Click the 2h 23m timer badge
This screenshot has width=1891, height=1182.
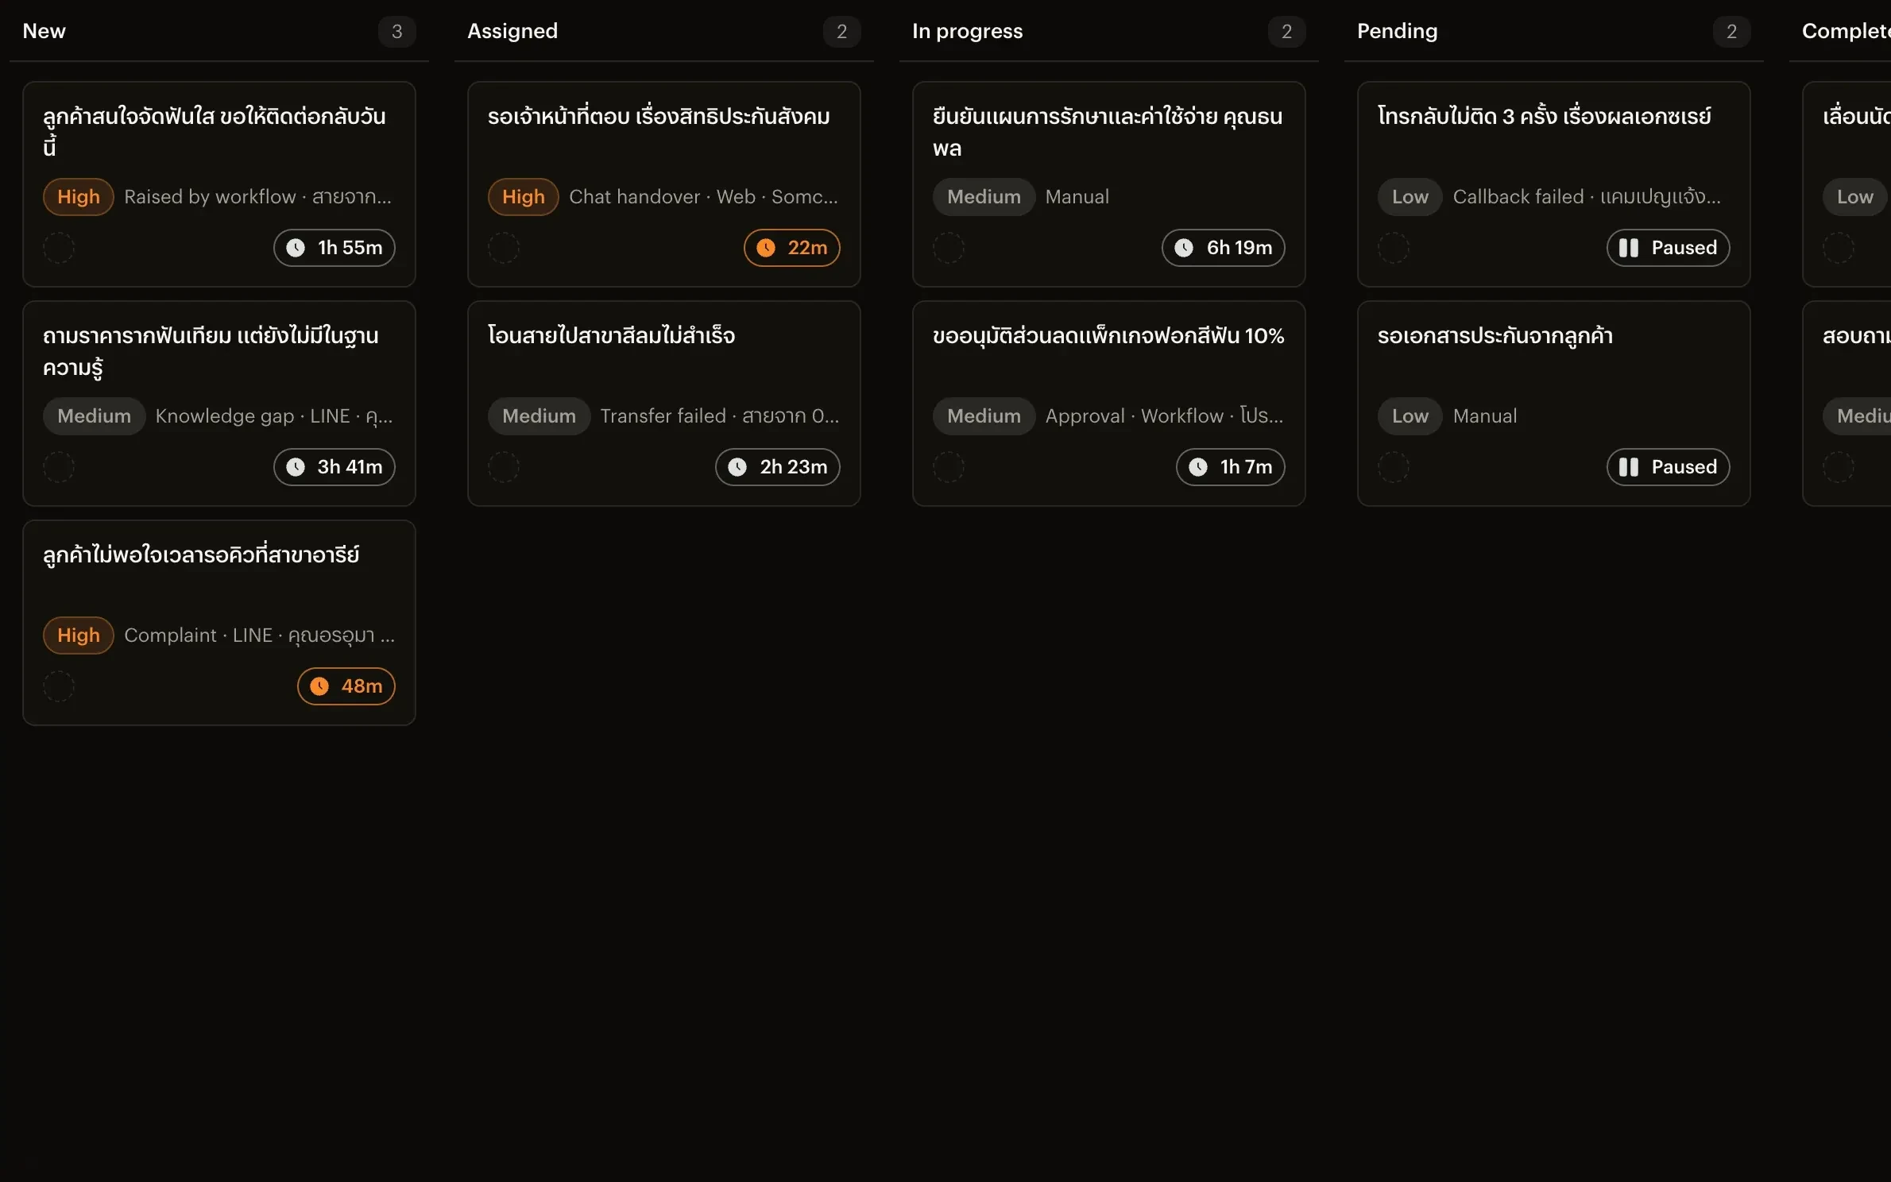(778, 467)
